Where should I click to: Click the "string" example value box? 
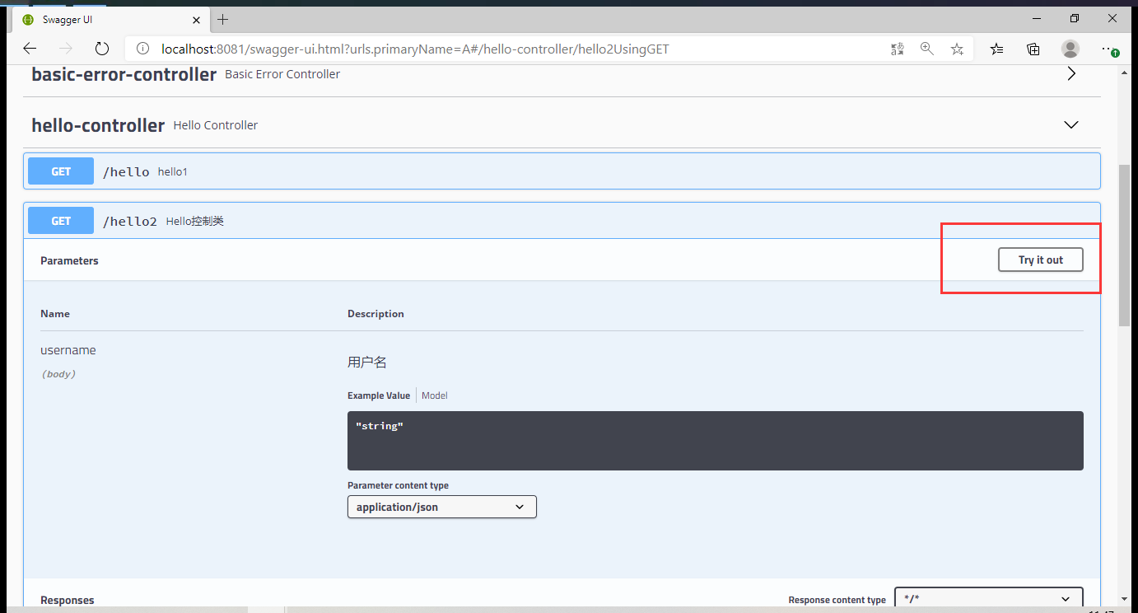[x=716, y=441]
